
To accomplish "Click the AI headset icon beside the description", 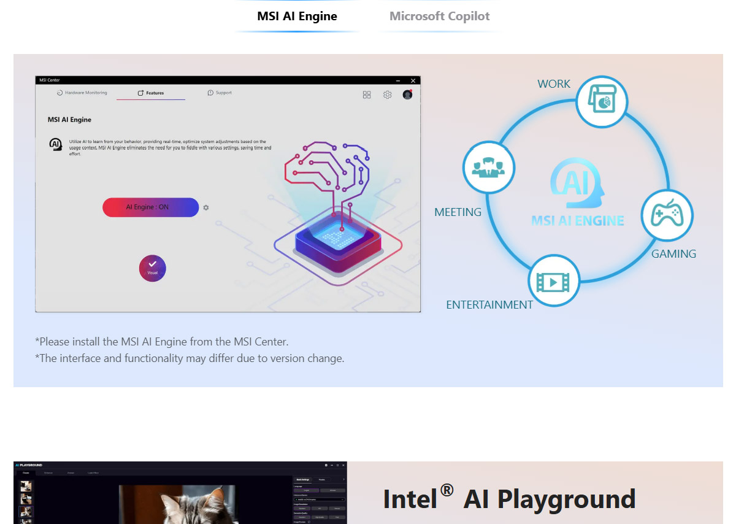I will click(55, 145).
